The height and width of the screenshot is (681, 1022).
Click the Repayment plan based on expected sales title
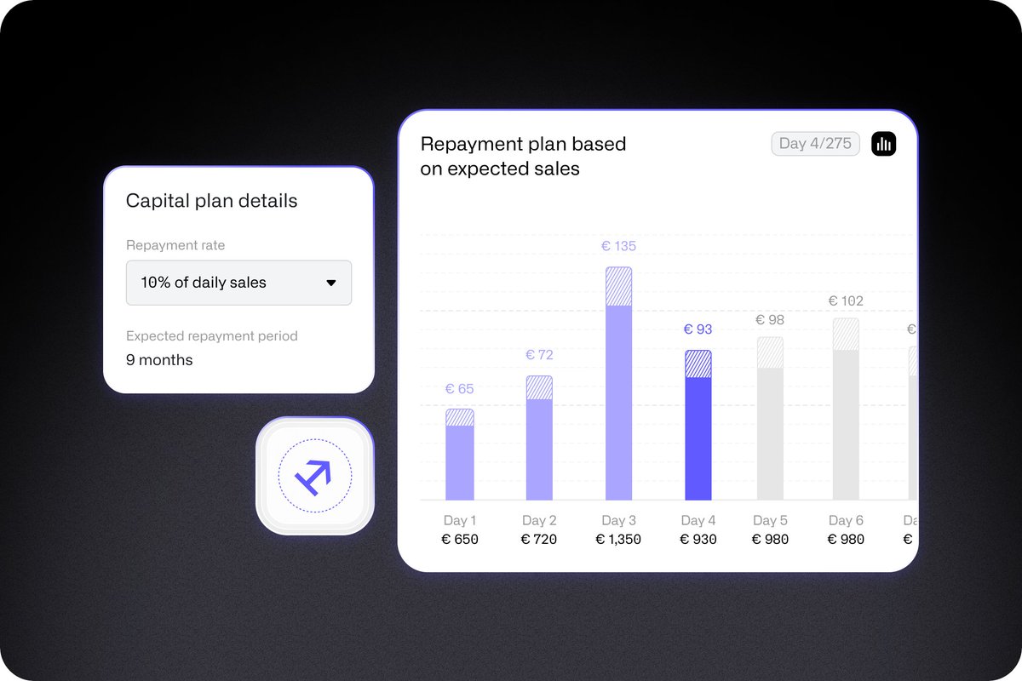(523, 157)
